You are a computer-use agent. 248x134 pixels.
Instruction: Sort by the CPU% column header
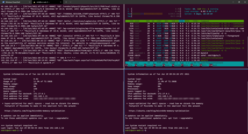click(x=181, y=21)
